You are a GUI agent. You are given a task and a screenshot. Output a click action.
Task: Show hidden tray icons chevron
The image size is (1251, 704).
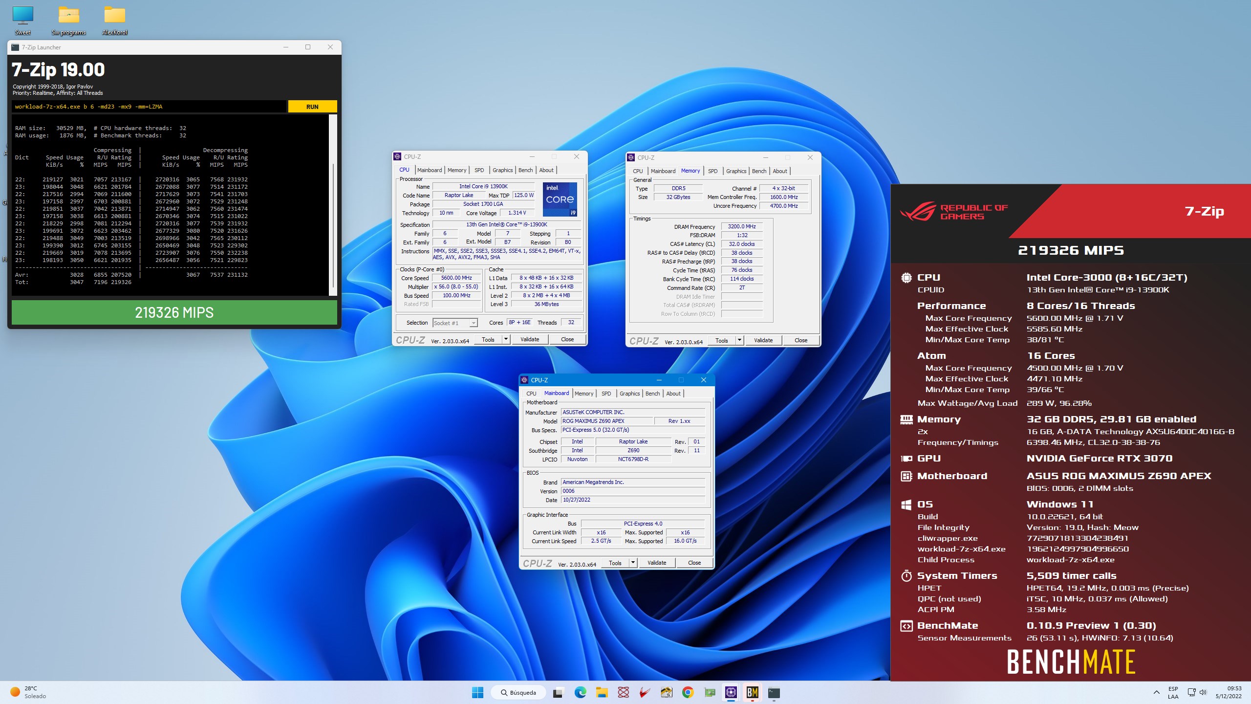pos(1156,692)
